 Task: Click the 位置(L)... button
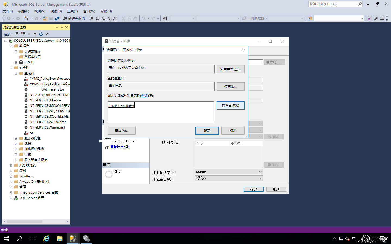coord(231,86)
